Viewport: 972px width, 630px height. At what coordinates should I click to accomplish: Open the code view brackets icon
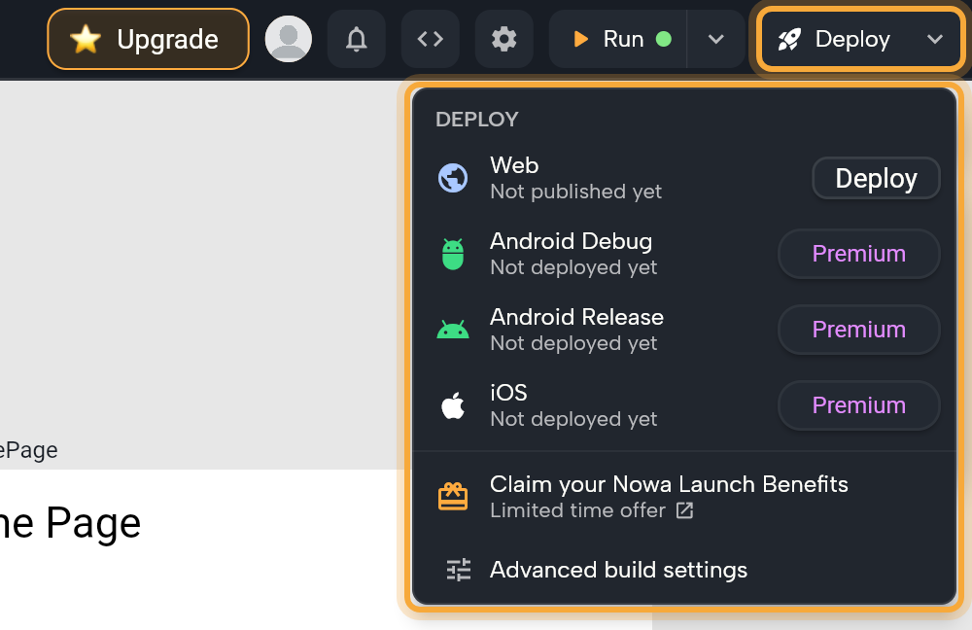(431, 39)
